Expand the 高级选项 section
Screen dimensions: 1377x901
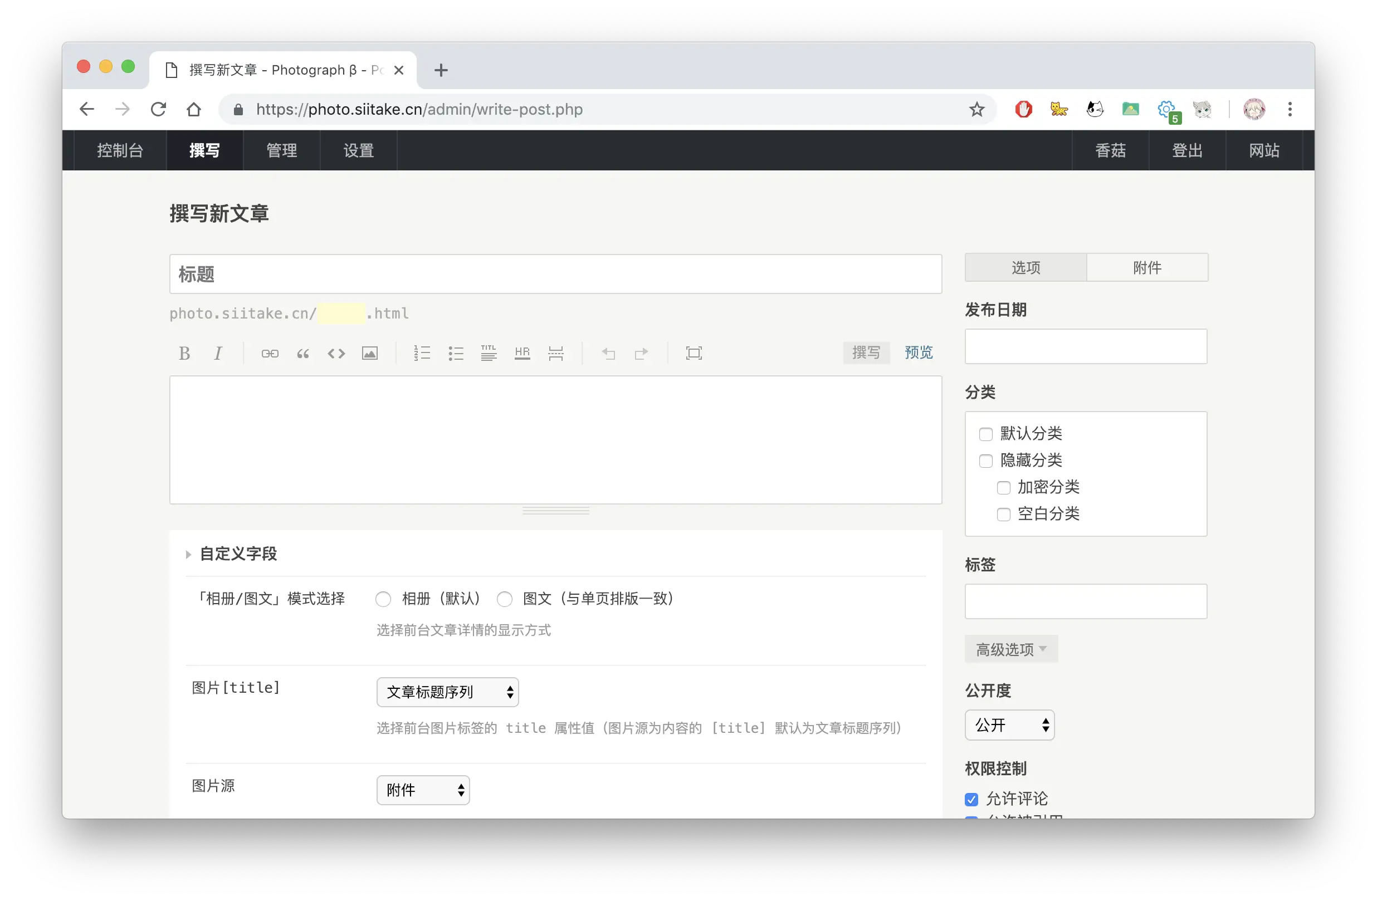pyautogui.click(x=1011, y=649)
